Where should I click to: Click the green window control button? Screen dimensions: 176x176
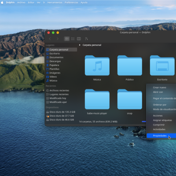click(53, 33)
